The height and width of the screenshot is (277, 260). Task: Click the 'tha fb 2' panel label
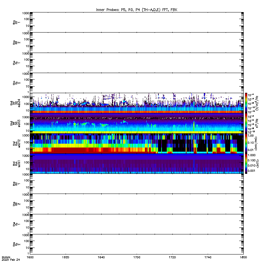[16, 83]
